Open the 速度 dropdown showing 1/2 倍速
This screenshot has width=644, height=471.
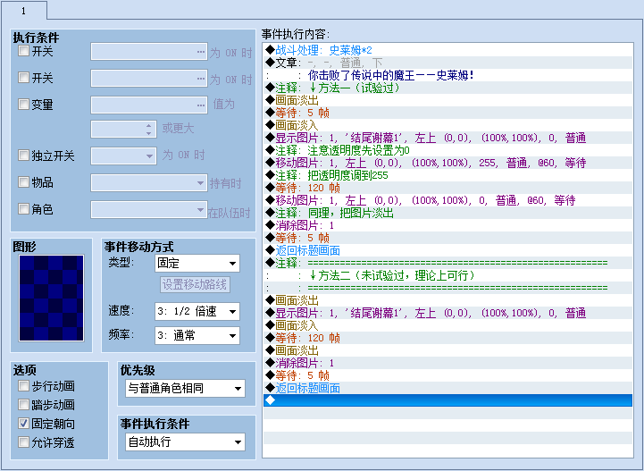pos(197,312)
